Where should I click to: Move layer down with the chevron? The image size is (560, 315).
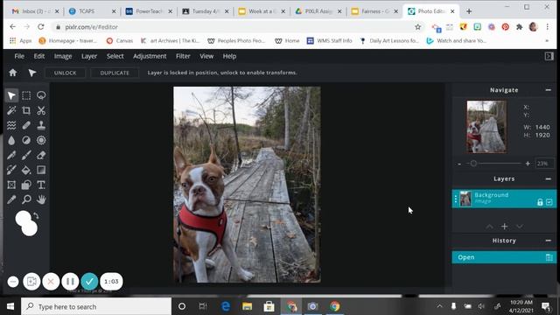coord(520,227)
